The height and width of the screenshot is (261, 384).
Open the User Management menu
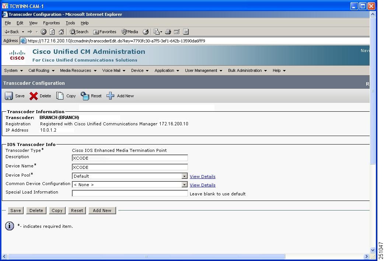[x=203, y=70]
